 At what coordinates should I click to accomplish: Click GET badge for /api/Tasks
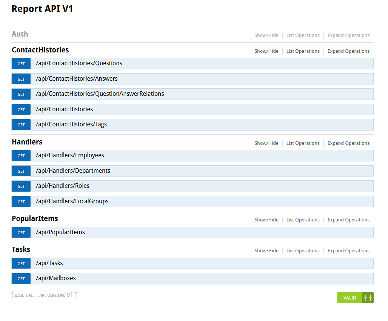pyautogui.click(x=21, y=264)
